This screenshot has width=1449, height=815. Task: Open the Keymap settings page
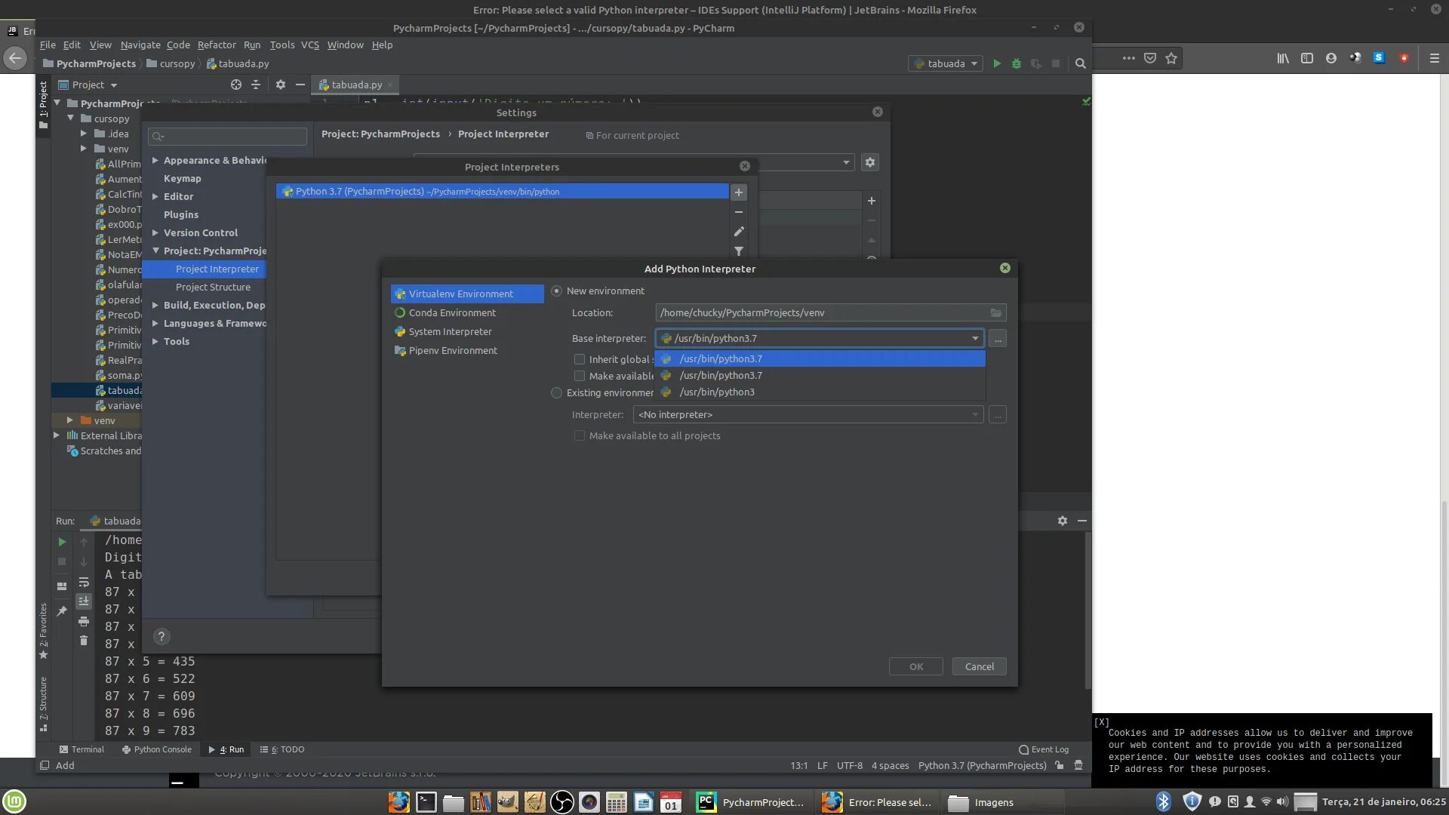[x=183, y=179]
